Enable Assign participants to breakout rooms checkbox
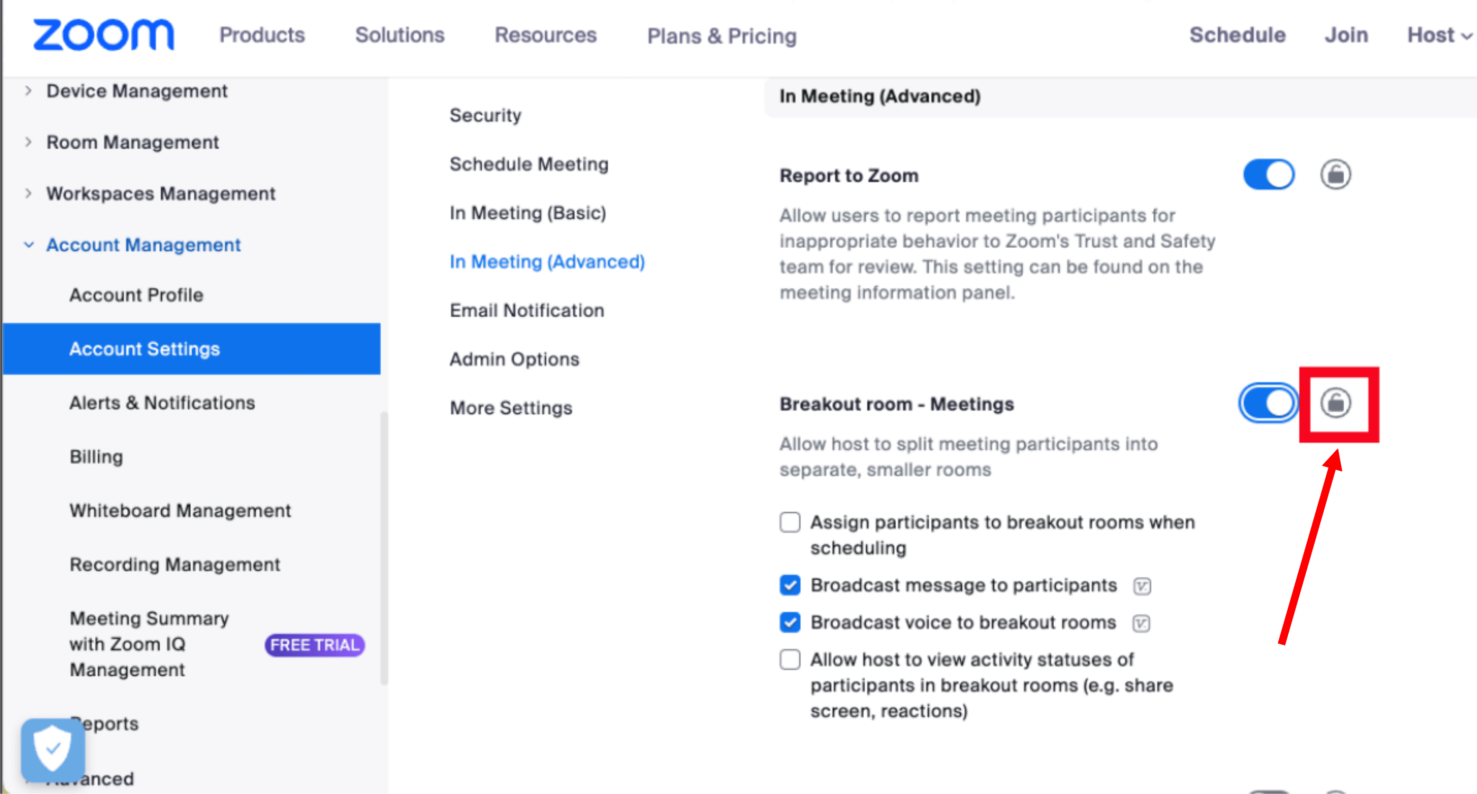This screenshot has height=794, width=1477. coord(790,520)
